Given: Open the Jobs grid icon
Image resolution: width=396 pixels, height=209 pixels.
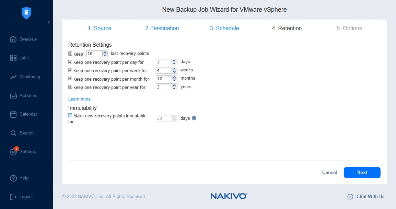Looking at the screenshot, I should (x=13, y=58).
